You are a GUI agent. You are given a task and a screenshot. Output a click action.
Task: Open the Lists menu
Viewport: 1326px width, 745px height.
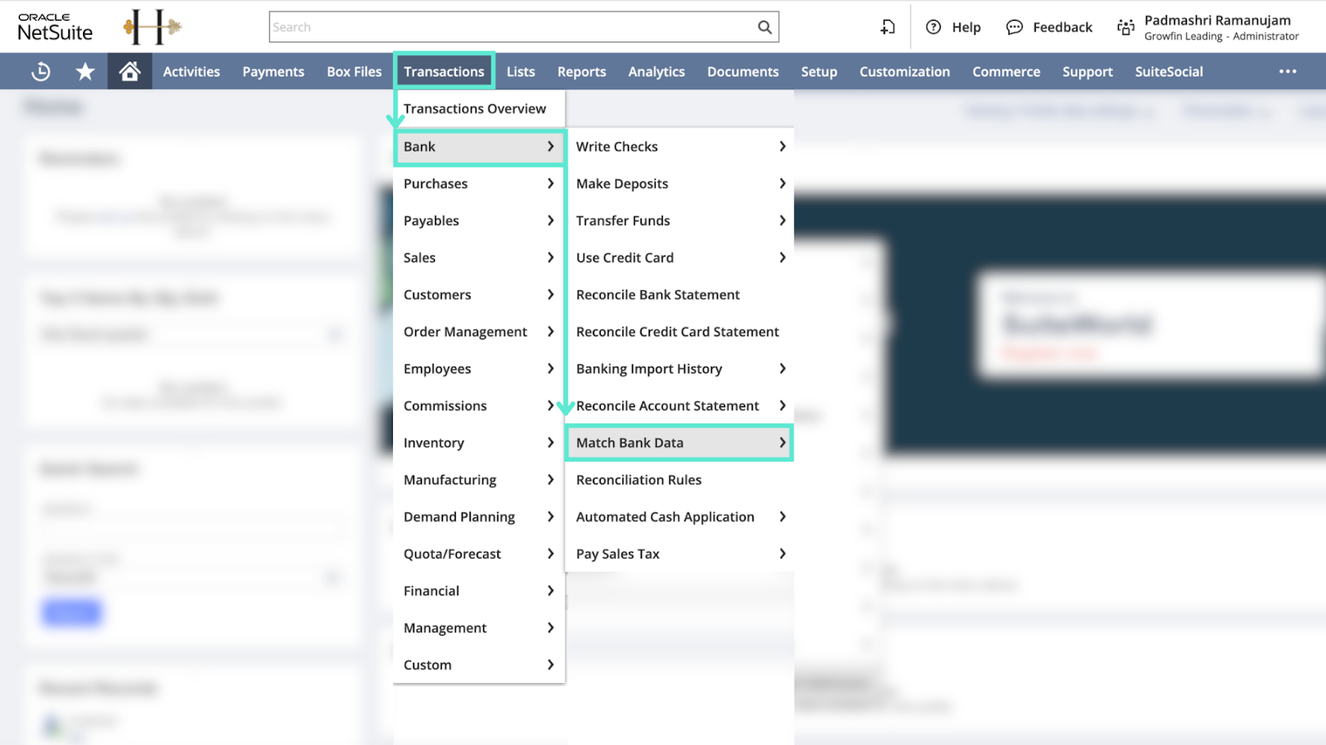pos(521,72)
